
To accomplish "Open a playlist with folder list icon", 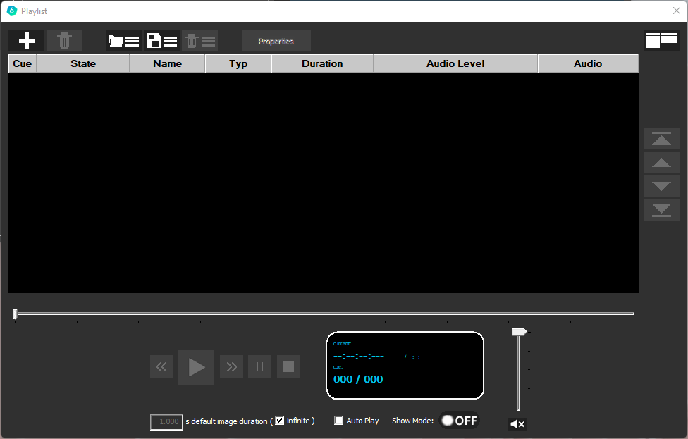I will [123, 41].
